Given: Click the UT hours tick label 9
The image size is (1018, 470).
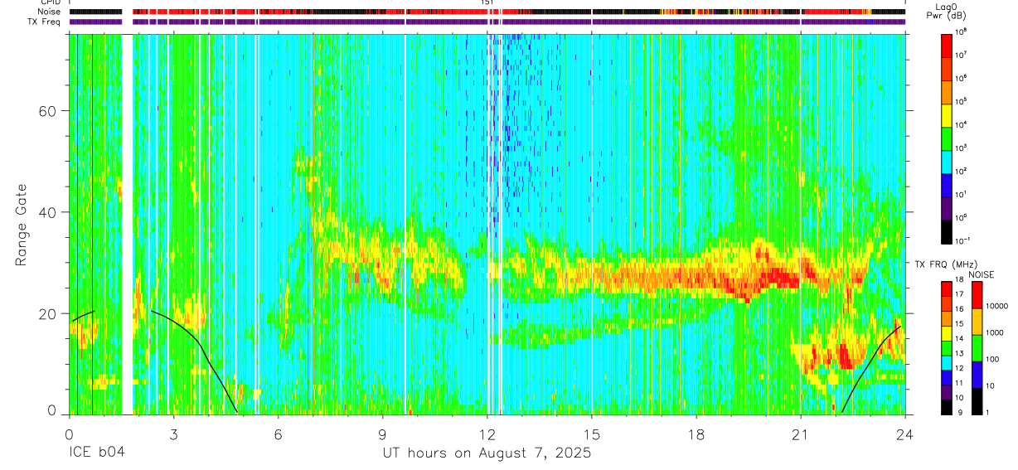Looking at the screenshot, I should [383, 434].
